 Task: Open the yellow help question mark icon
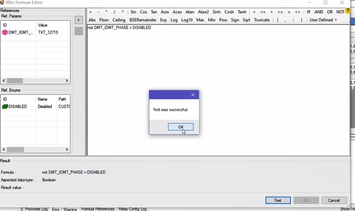click(x=348, y=11)
